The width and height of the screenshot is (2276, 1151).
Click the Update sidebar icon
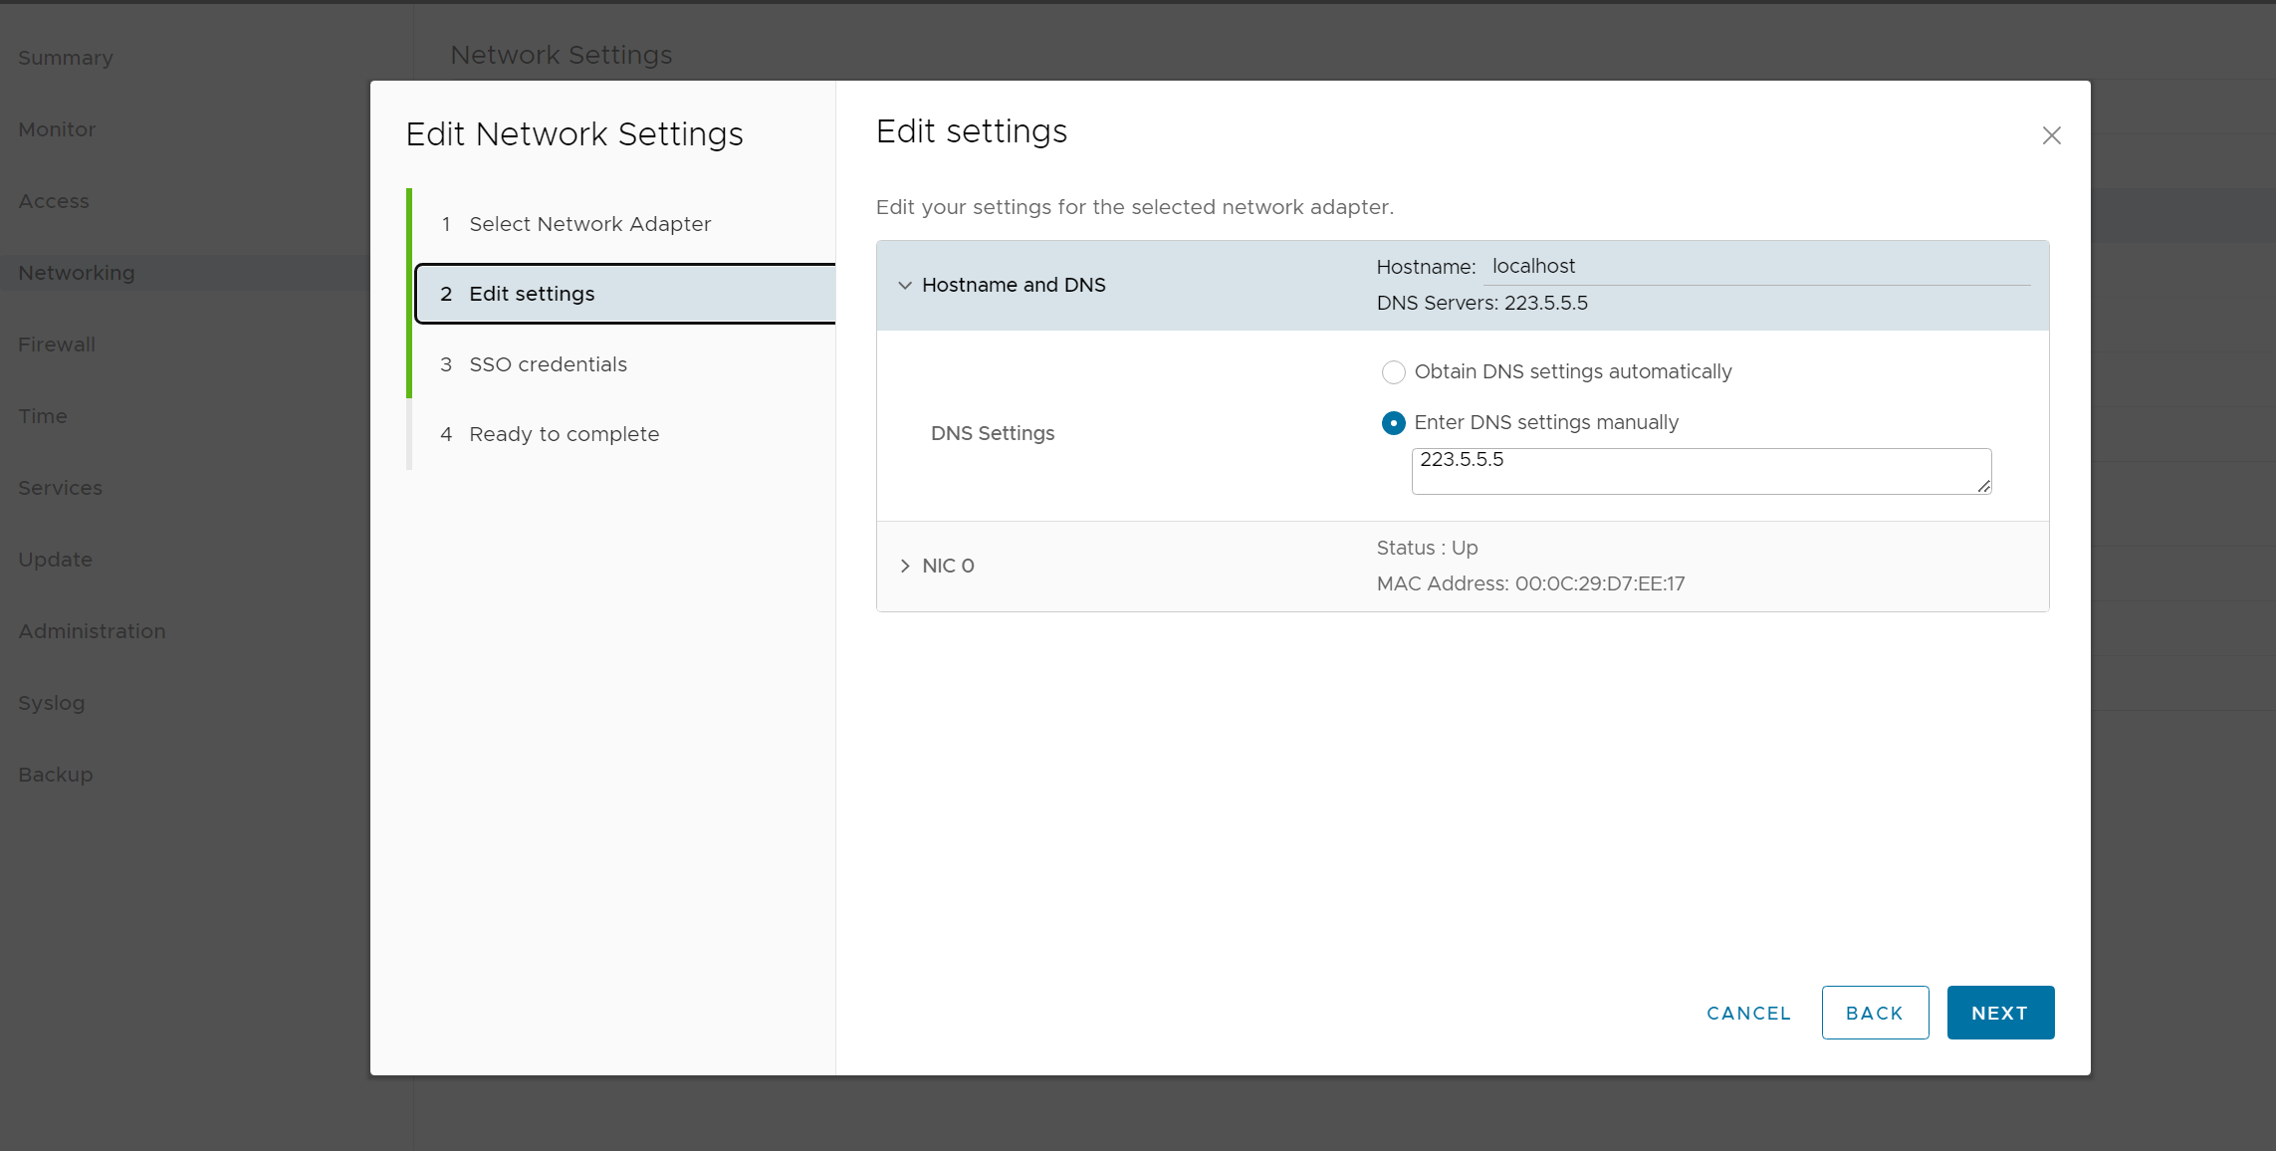[x=55, y=560]
